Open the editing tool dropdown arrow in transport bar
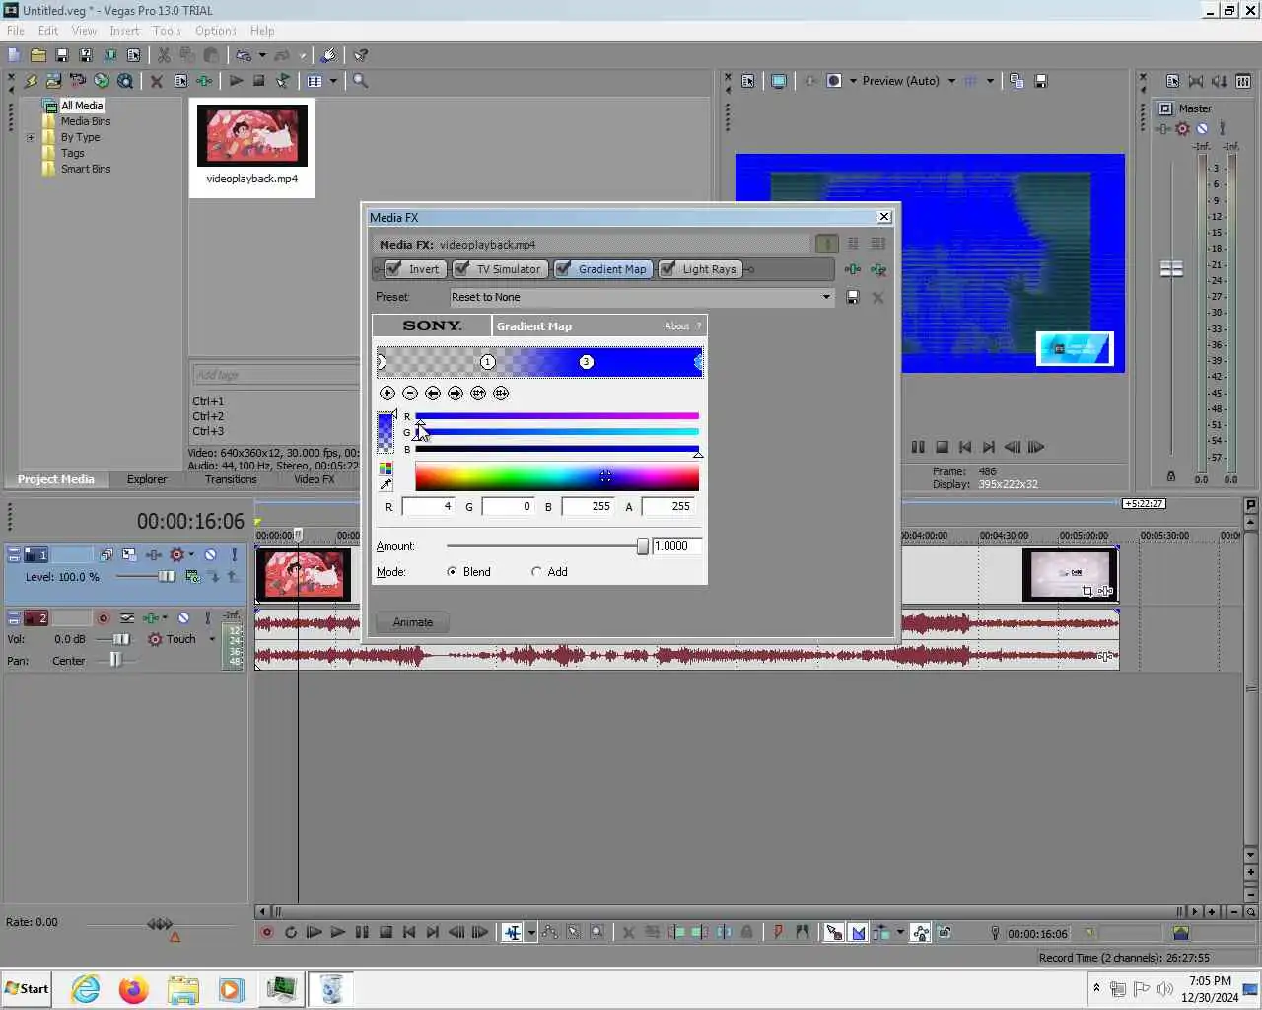The image size is (1262, 1010). [531, 932]
